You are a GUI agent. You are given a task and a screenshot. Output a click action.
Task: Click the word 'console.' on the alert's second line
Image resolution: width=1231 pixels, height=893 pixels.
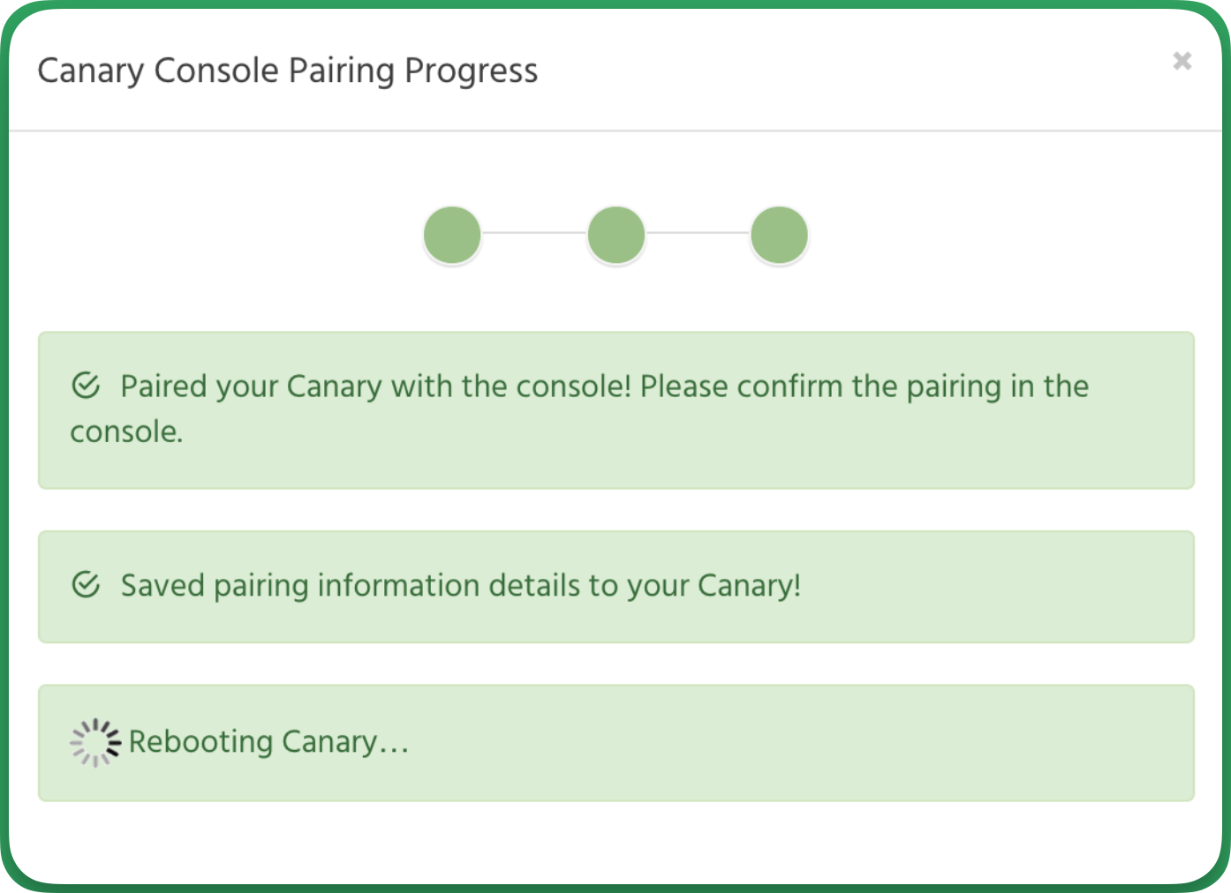point(127,432)
